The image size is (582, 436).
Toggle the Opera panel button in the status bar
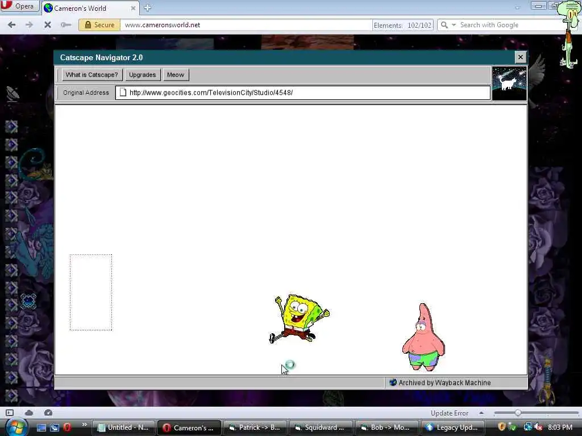pyautogui.click(x=10, y=413)
